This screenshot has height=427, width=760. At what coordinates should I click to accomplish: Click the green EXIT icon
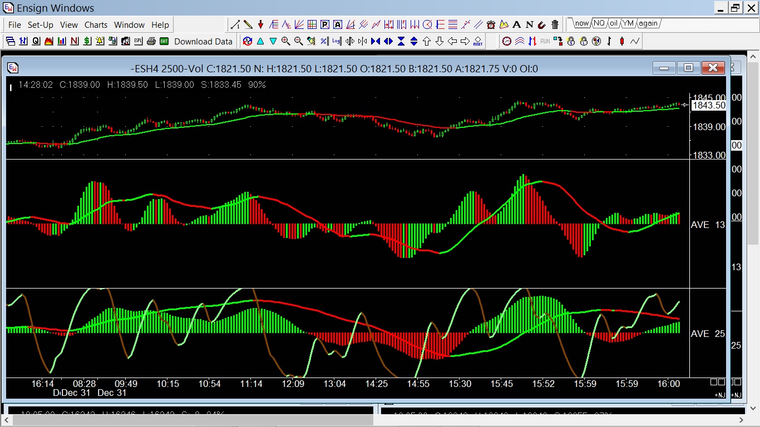click(164, 41)
